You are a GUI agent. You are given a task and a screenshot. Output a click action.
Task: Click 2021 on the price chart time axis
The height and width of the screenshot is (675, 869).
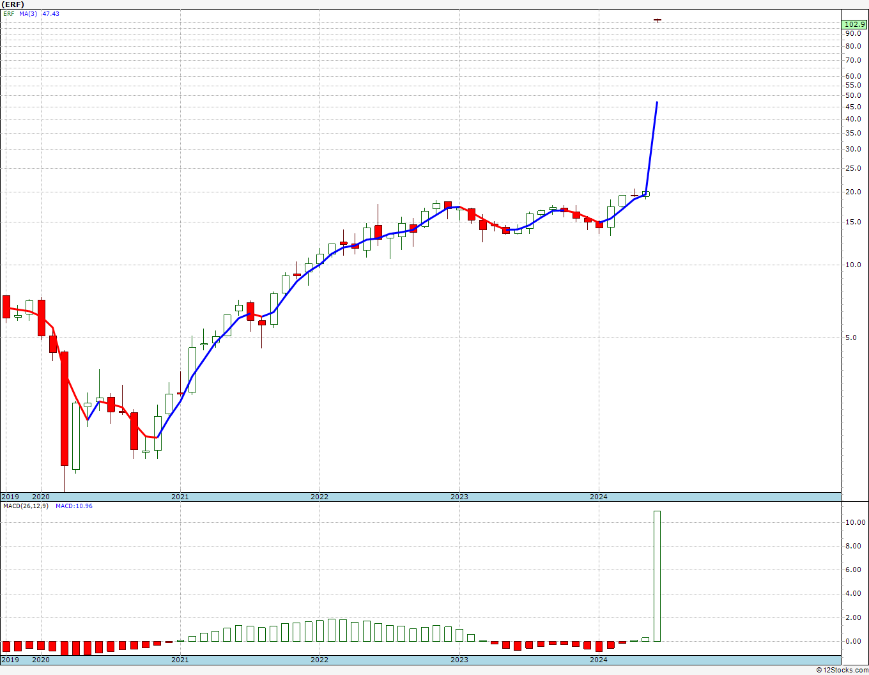[180, 497]
